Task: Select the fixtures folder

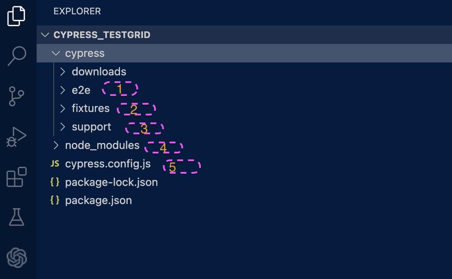Action: (91, 108)
